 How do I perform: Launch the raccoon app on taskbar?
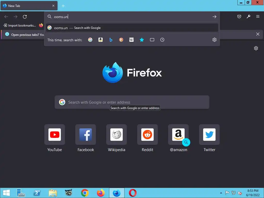coord(69,193)
